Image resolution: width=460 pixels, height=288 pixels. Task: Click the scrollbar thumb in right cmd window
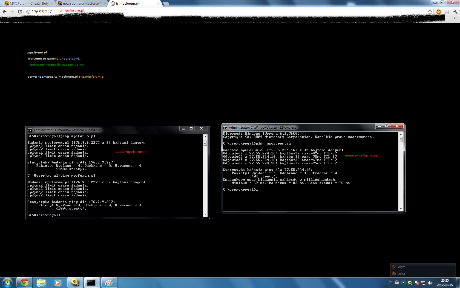(401, 139)
